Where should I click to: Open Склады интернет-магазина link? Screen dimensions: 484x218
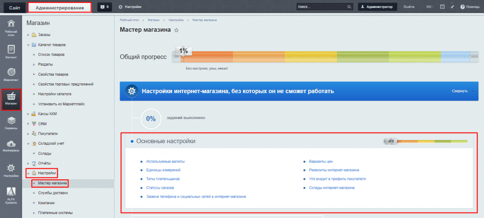point(332,187)
